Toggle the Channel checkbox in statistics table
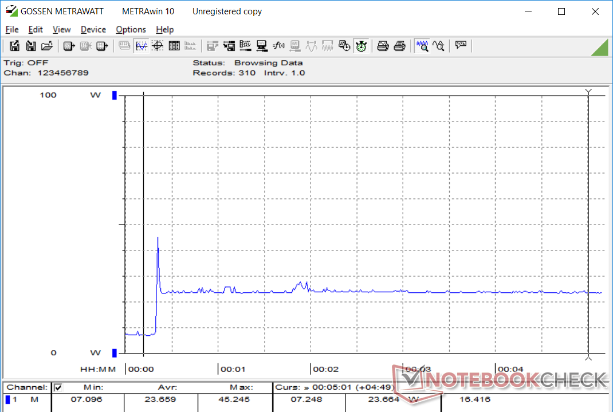This screenshot has width=613, height=412. tap(58, 387)
